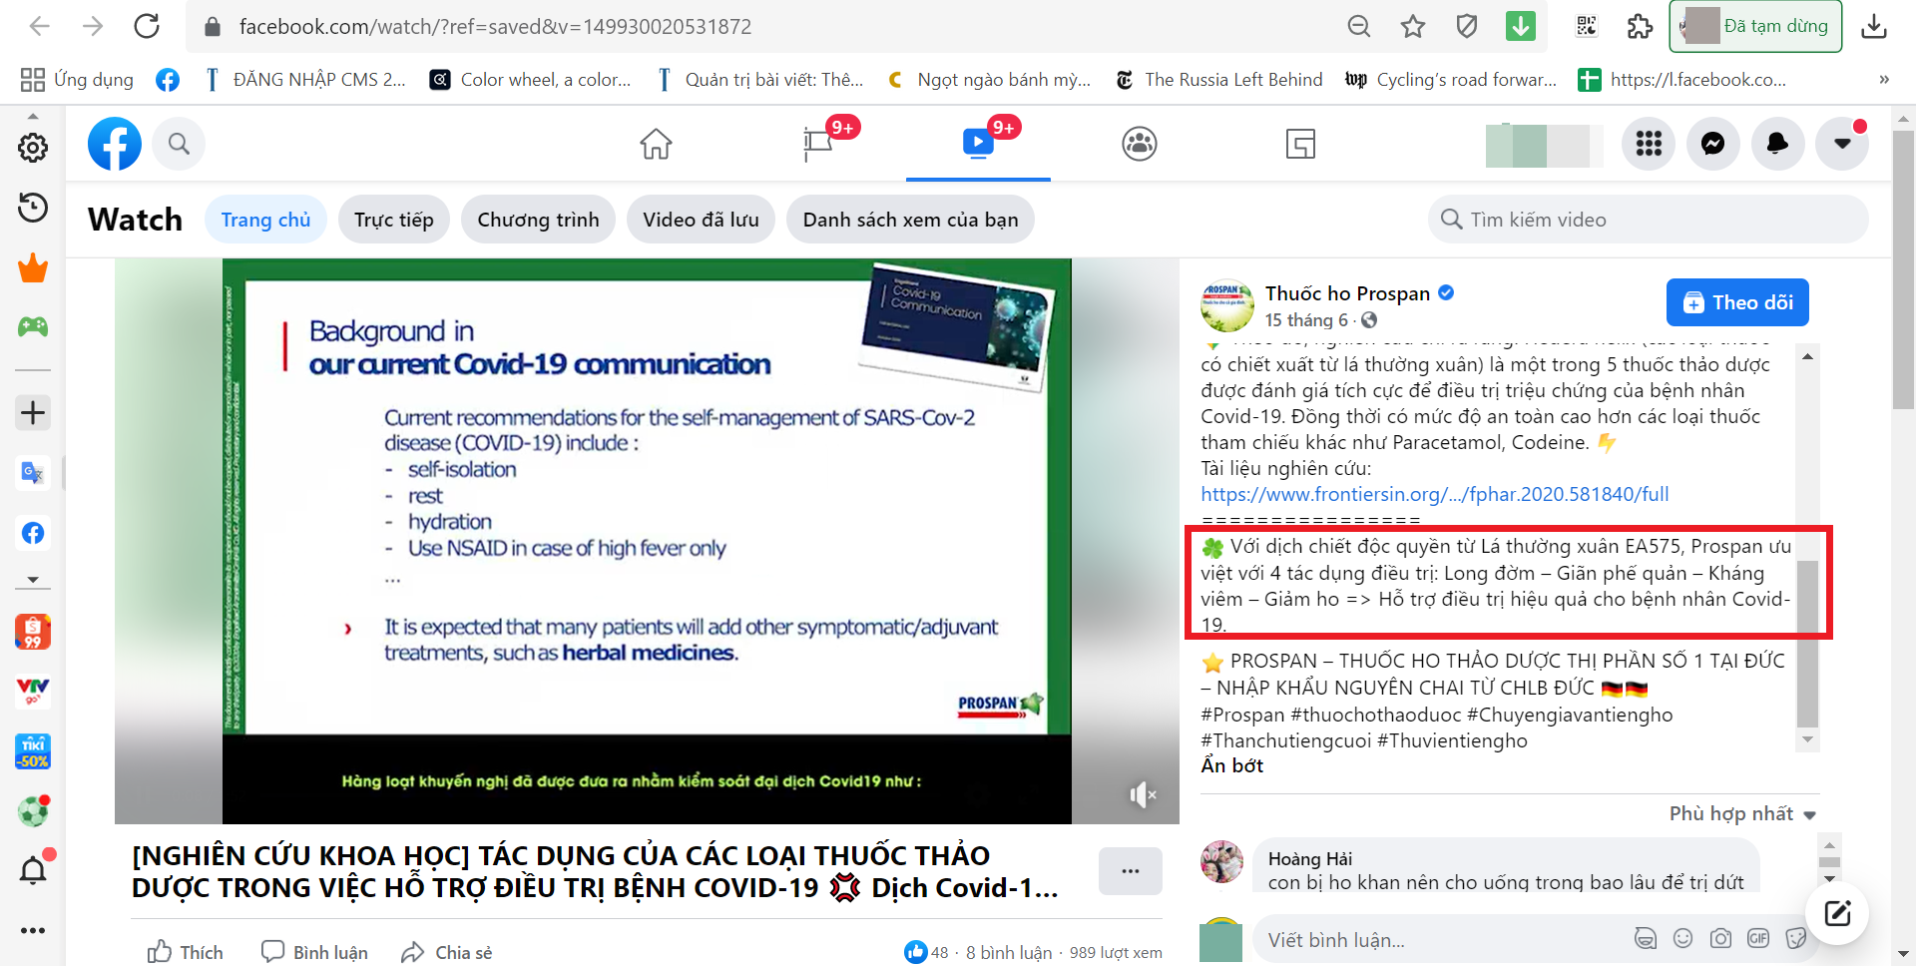
Task: Open the Phù hợp nhất comment sort dropdown
Action: [x=1742, y=813]
